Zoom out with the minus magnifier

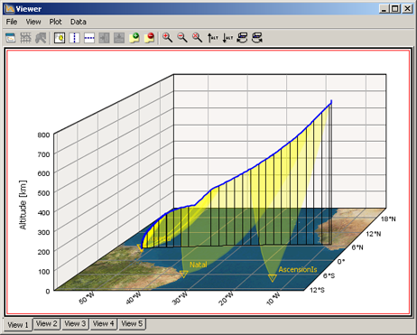tap(182, 38)
